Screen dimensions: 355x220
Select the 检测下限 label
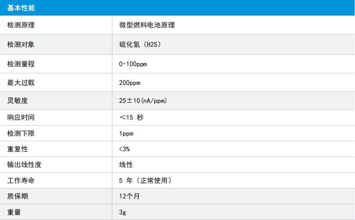click(21, 133)
